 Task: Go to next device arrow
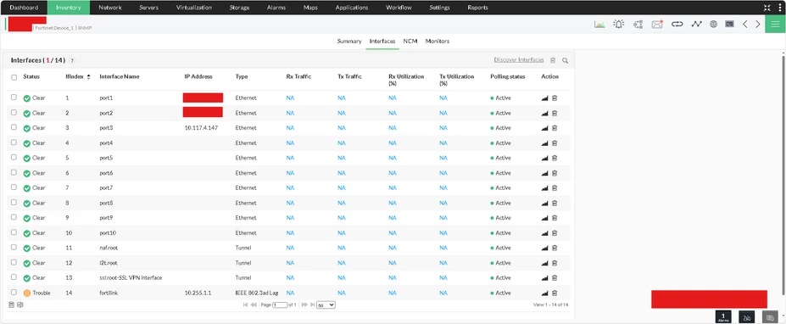758,24
